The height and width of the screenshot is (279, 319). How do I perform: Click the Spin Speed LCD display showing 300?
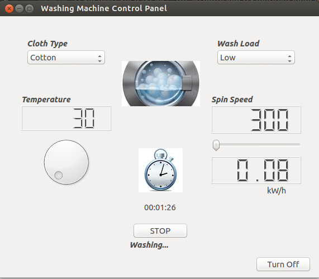[256, 120]
